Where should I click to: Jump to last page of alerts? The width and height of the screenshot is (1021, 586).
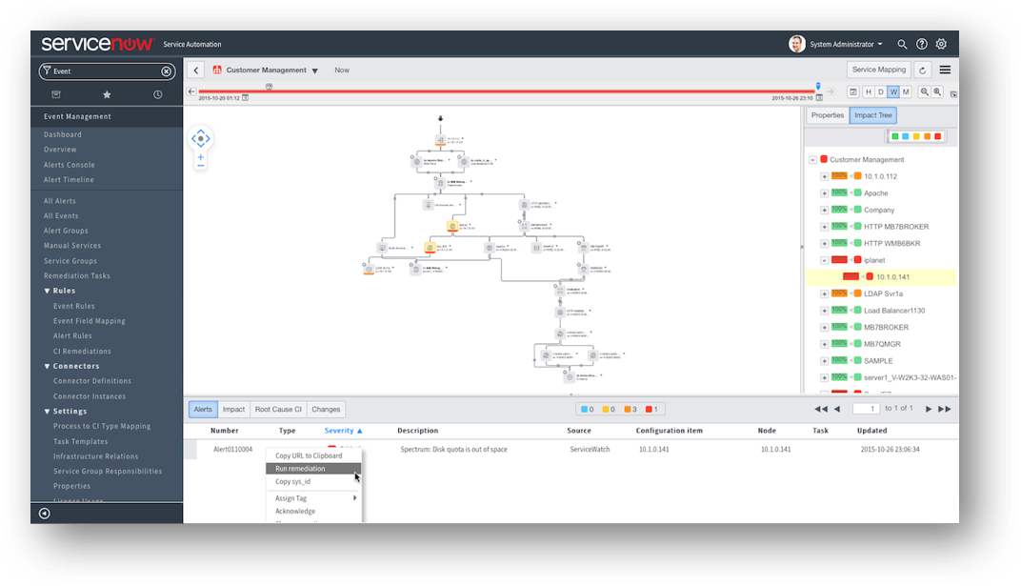(944, 409)
